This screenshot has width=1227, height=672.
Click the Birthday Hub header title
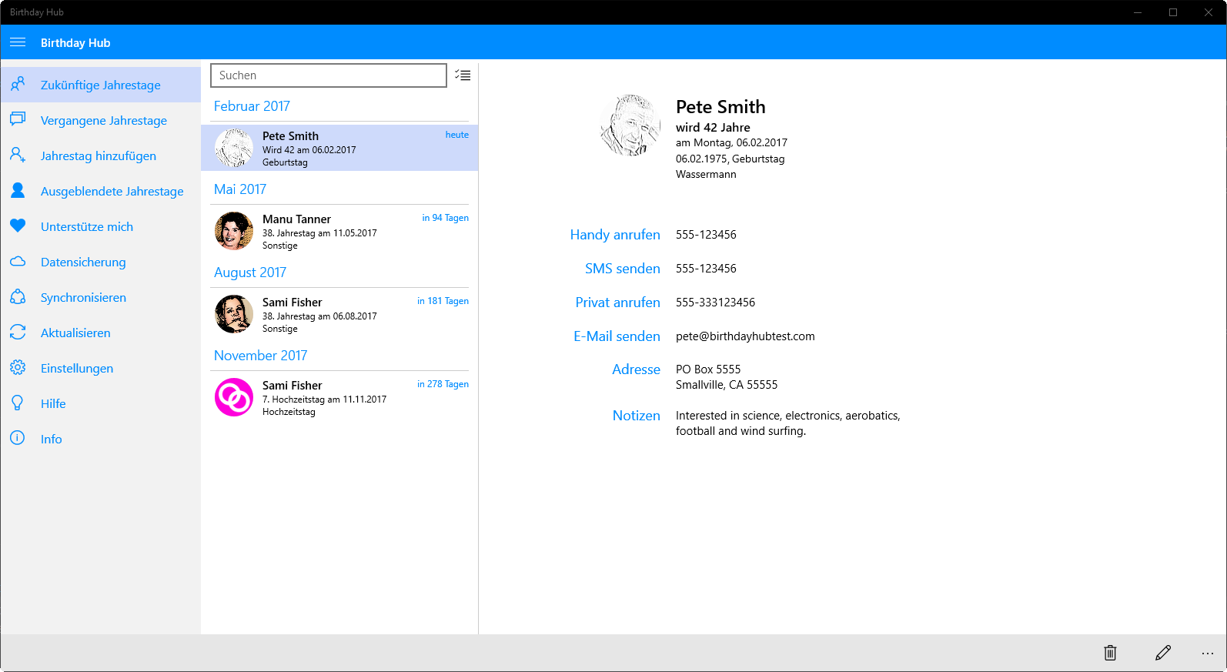[75, 43]
